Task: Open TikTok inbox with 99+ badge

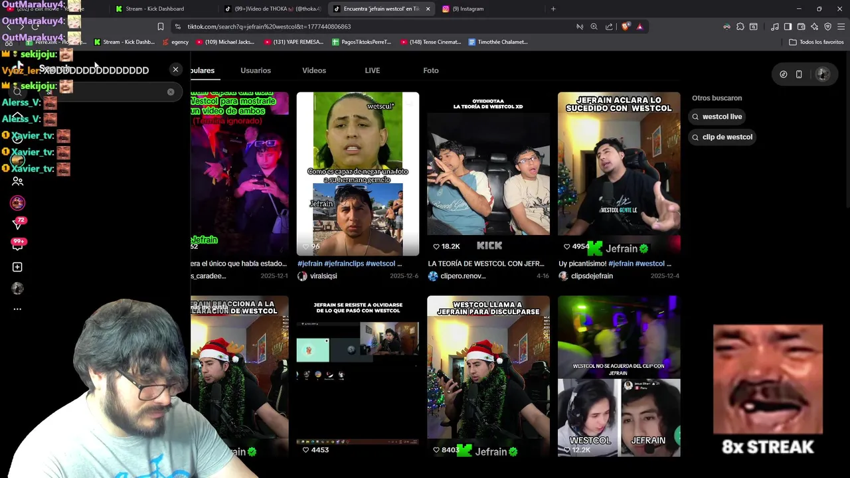Action: point(18,244)
